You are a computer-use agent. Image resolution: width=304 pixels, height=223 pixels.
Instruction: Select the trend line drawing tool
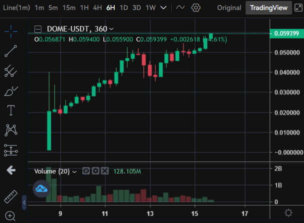pyautogui.click(x=11, y=51)
